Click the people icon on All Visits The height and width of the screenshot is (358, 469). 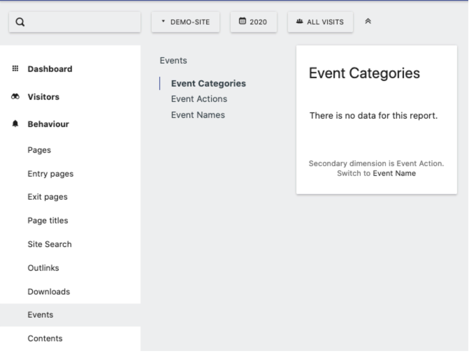click(300, 22)
